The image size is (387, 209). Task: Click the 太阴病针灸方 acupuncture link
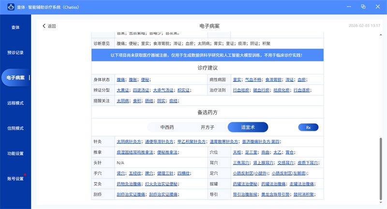point(129,142)
